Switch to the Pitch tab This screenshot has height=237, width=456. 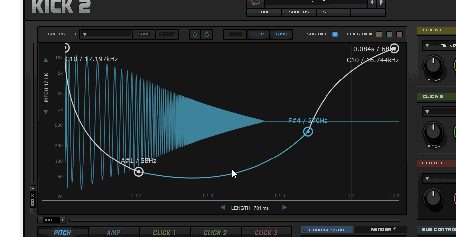pyautogui.click(x=63, y=233)
